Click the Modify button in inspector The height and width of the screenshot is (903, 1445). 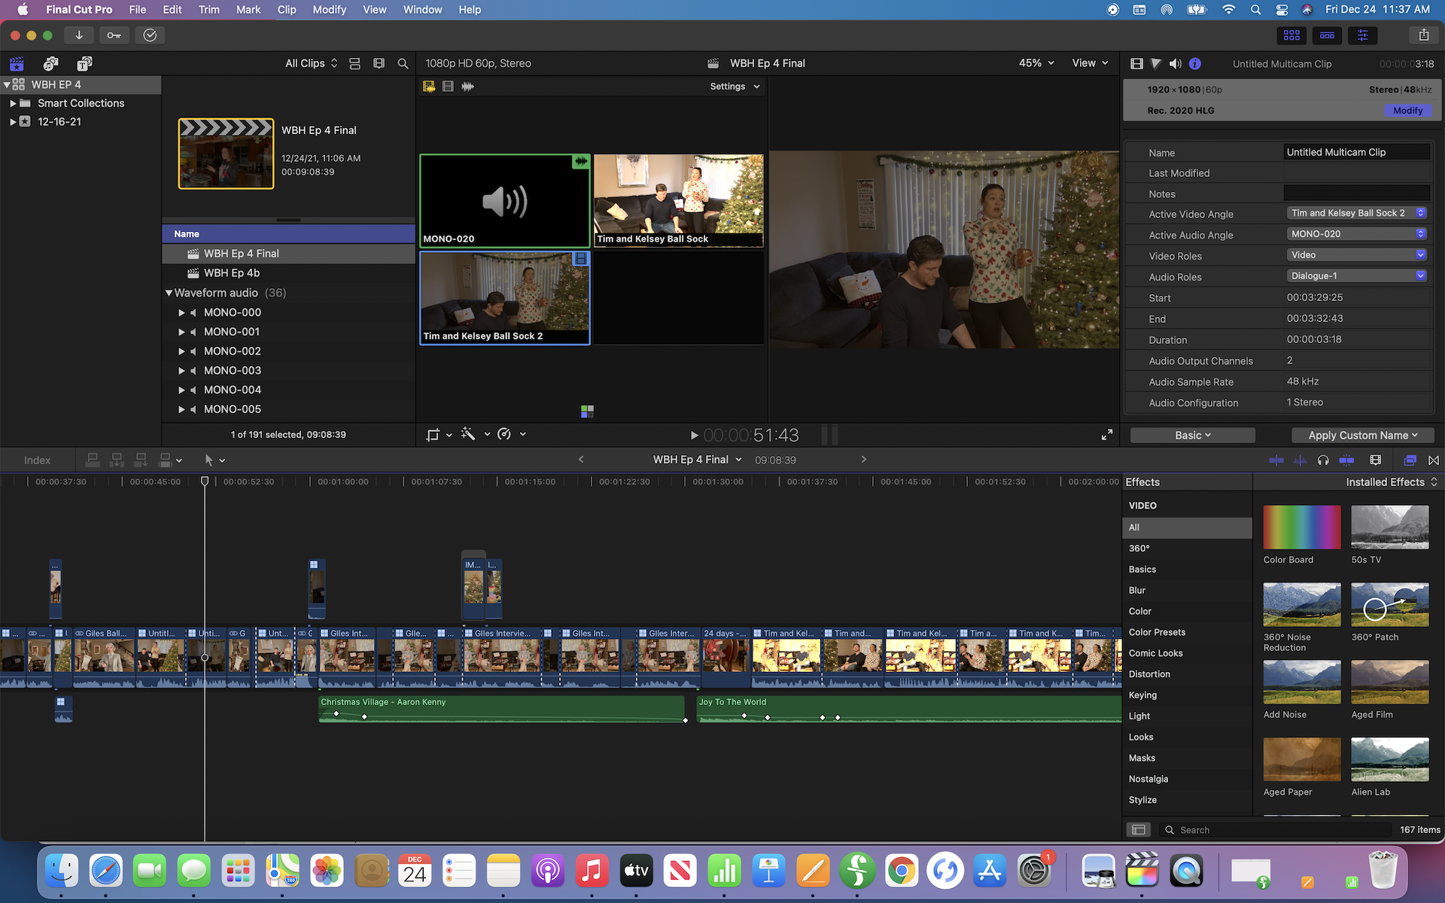[x=1407, y=111]
